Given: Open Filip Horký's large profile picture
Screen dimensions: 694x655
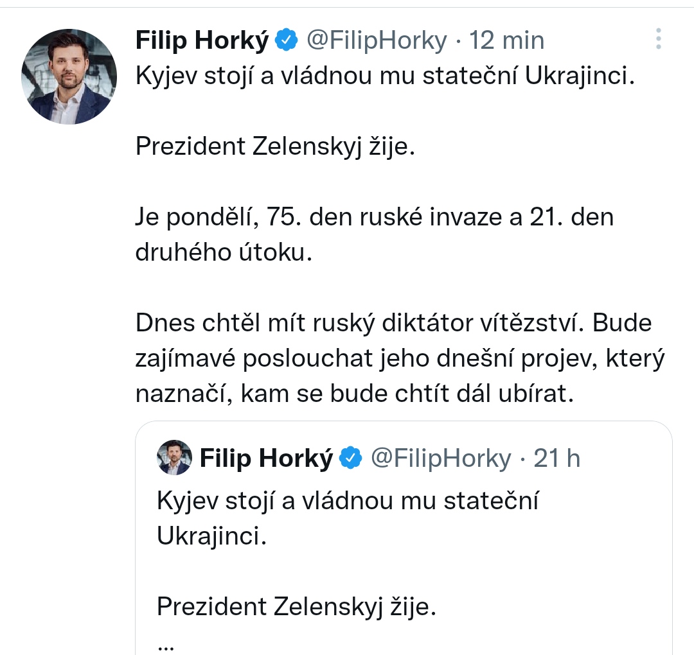Looking at the screenshot, I should pyautogui.click(x=69, y=76).
